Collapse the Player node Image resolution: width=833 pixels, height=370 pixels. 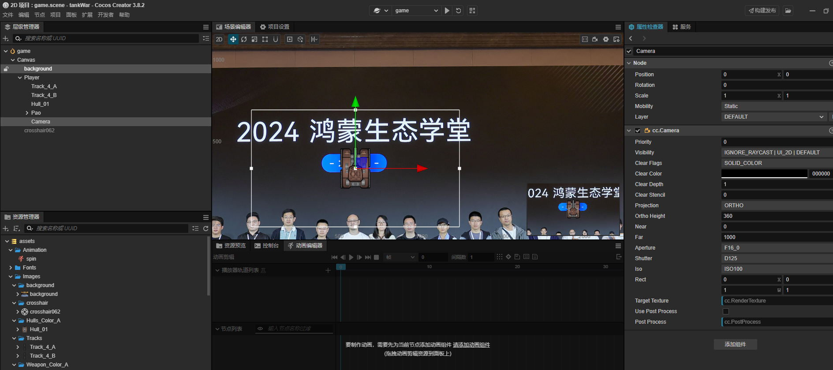tap(20, 78)
